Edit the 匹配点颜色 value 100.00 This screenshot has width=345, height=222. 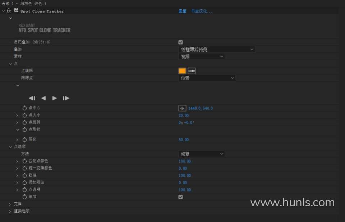click(185, 161)
